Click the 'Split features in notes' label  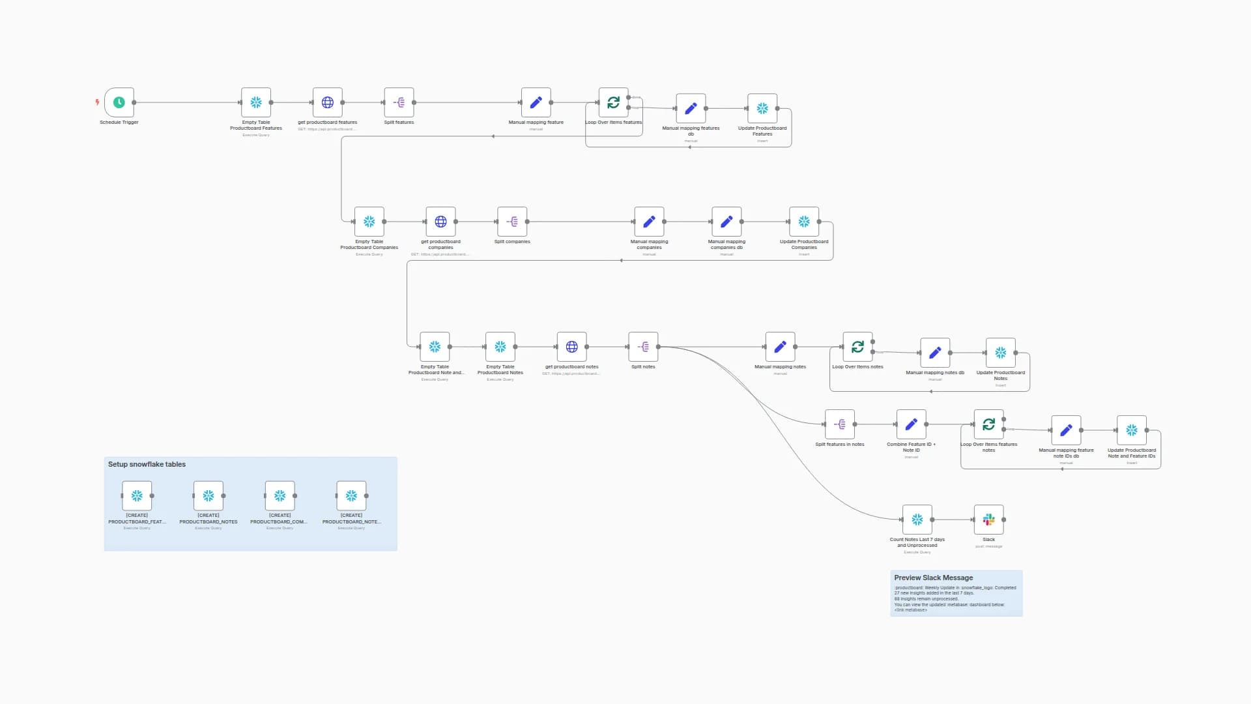click(x=840, y=445)
